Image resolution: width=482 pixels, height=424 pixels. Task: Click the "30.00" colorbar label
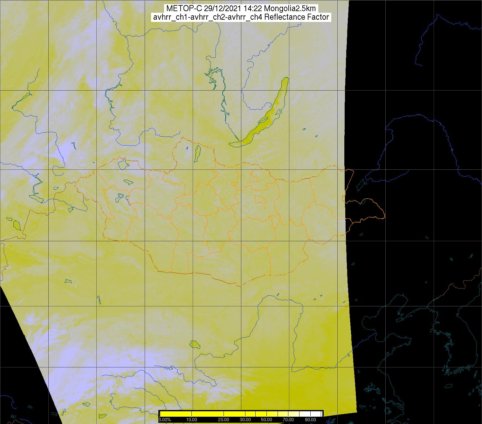[245, 420]
